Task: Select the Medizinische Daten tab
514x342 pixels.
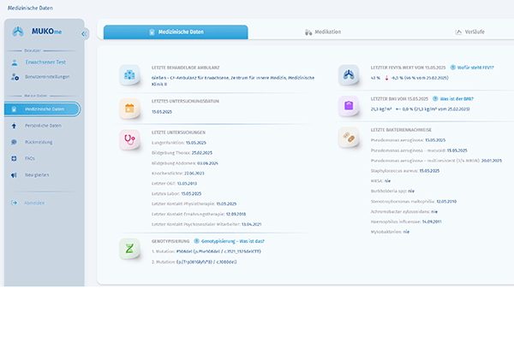Action: coord(176,32)
